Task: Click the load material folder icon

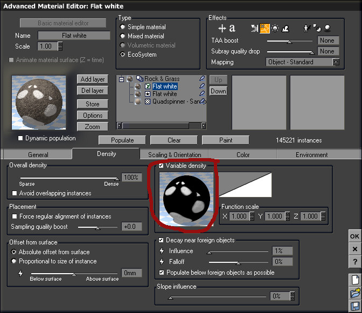Action: click(355, 293)
